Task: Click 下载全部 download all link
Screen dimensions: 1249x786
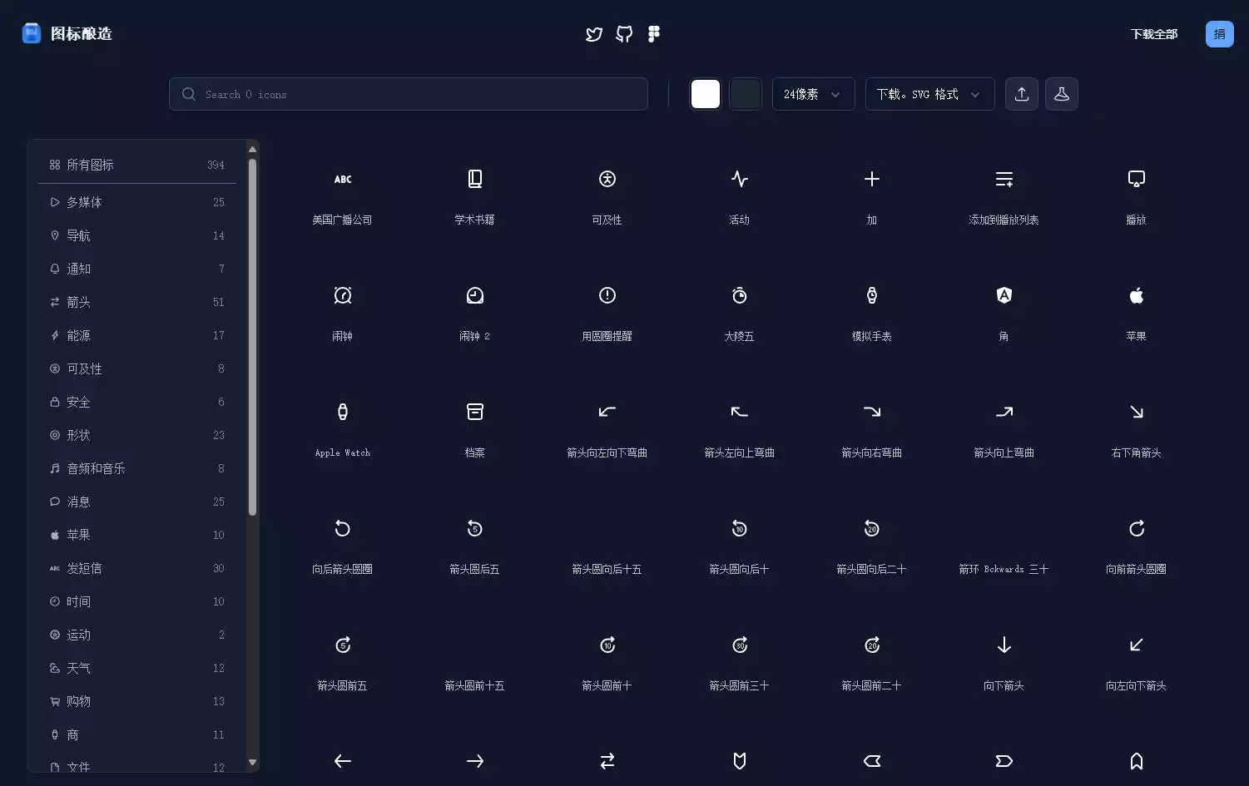Action: 1154,34
